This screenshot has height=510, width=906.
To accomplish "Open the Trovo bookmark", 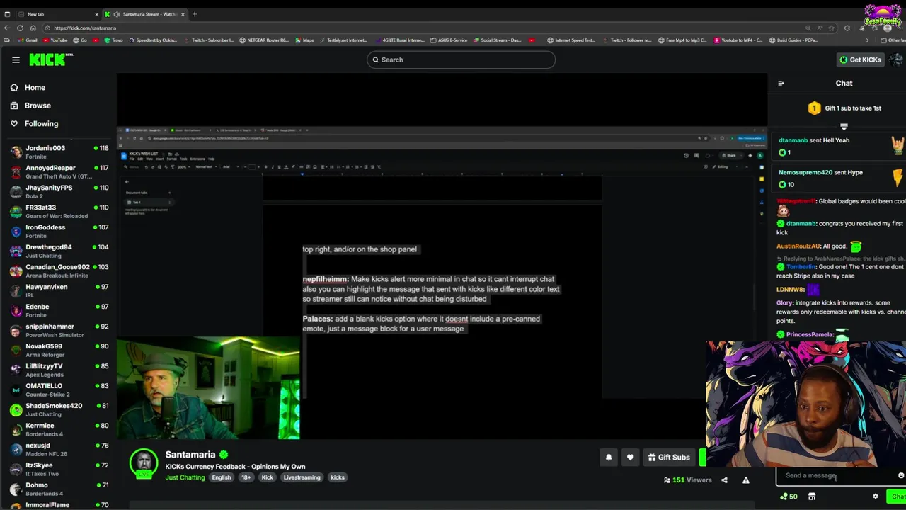I will coord(113,40).
